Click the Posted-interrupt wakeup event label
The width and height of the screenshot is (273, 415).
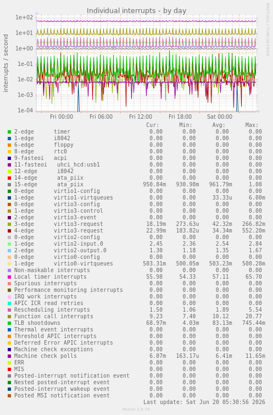[x=62, y=389]
